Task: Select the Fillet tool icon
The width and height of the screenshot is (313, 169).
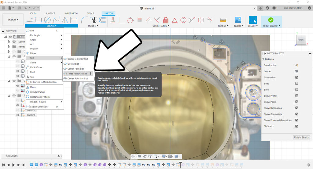Action: coord(85,20)
